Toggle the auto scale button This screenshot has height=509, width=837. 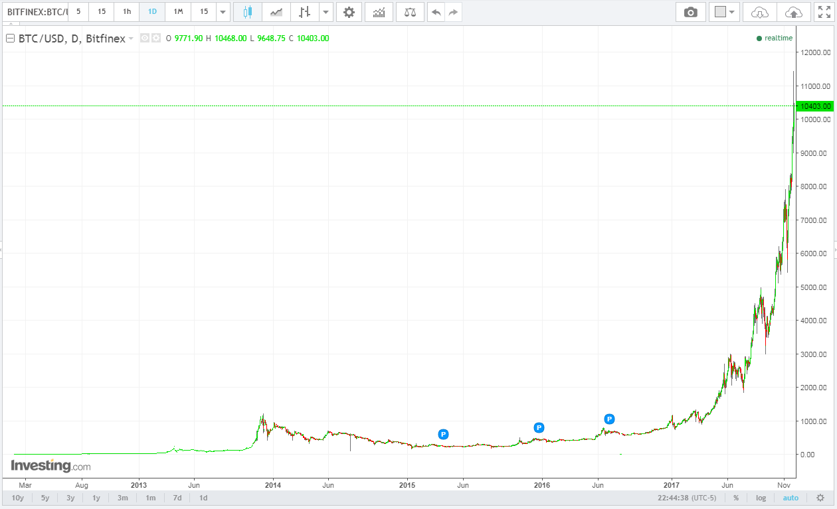(790, 498)
